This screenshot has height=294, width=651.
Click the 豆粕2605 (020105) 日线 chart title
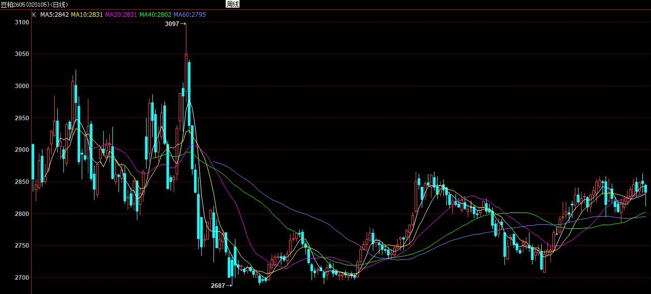(x=34, y=5)
